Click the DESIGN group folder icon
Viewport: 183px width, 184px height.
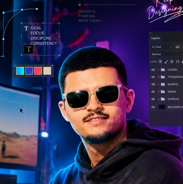(163, 69)
